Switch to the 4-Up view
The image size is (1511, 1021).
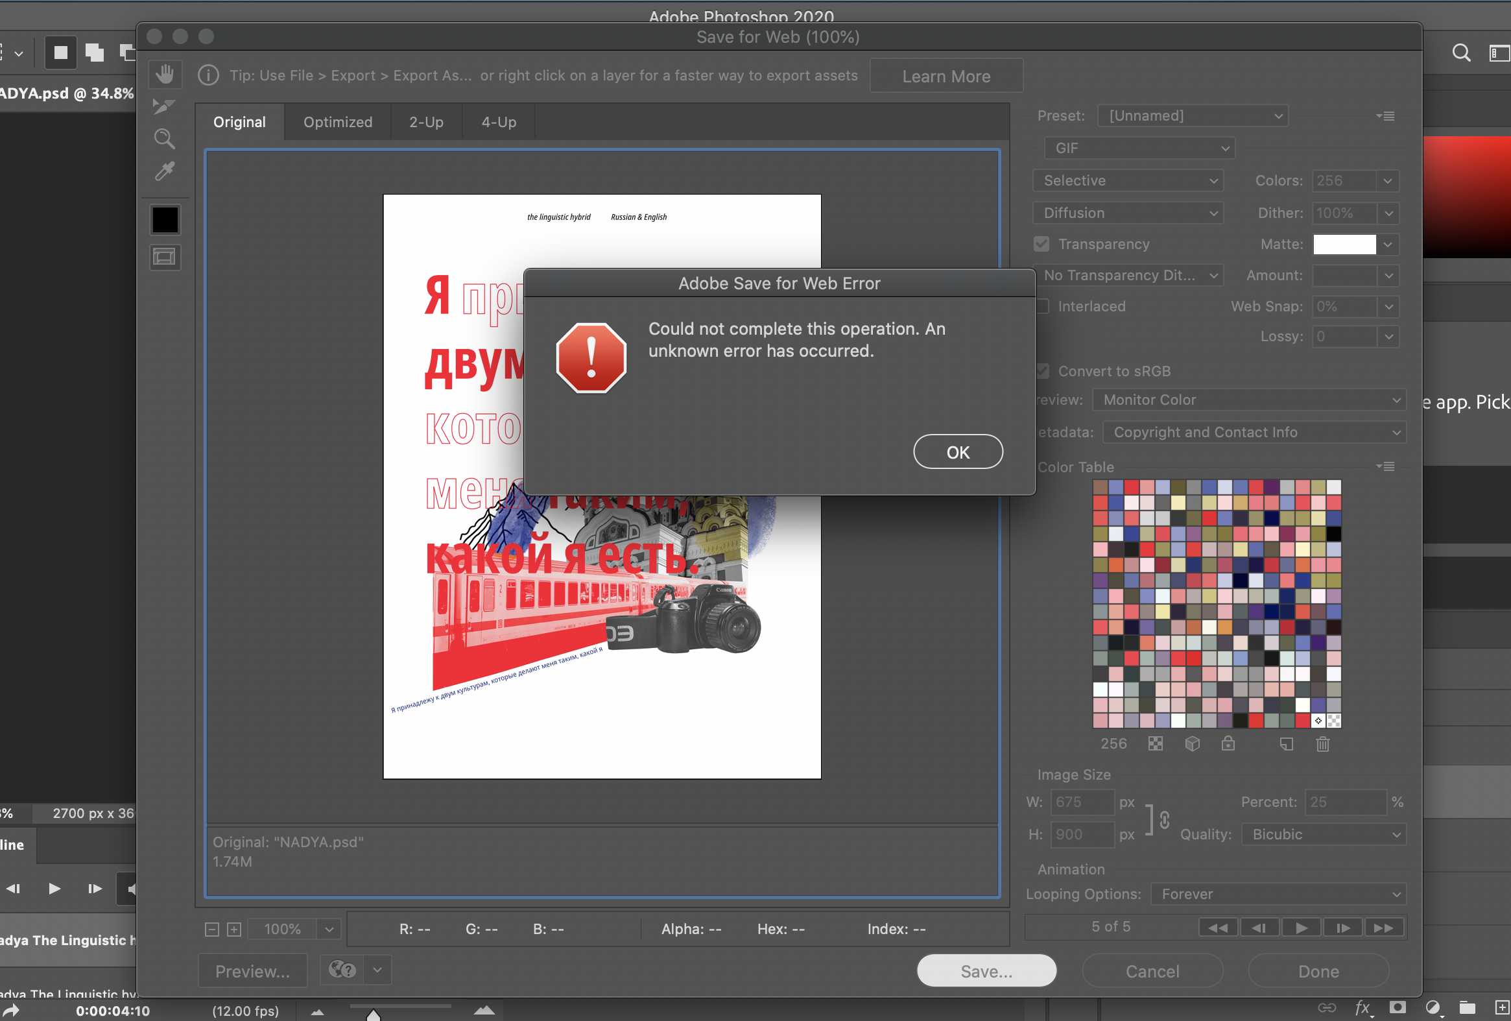pos(497,121)
